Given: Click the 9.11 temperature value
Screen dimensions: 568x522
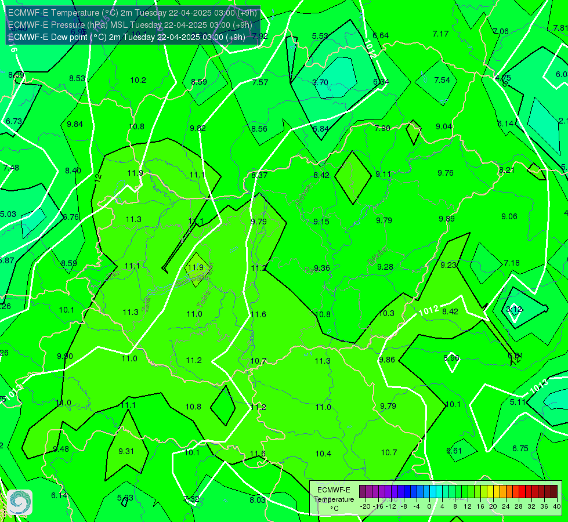Looking at the screenshot, I should pos(384,174).
